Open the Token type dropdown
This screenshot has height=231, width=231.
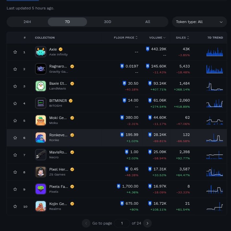(x=199, y=22)
